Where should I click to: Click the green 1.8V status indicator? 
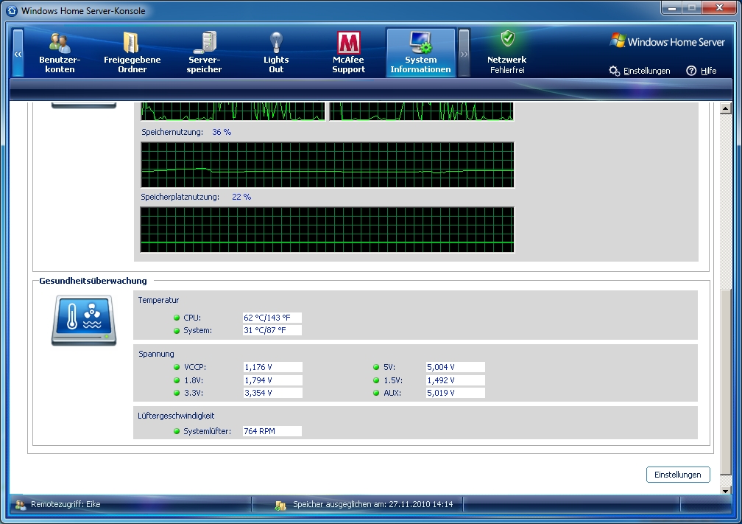177,380
